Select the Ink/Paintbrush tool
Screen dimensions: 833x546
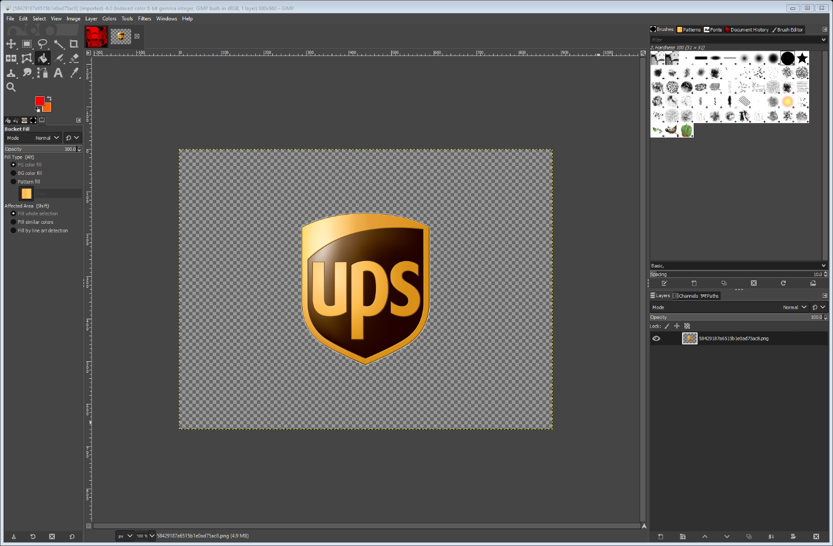coord(58,58)
